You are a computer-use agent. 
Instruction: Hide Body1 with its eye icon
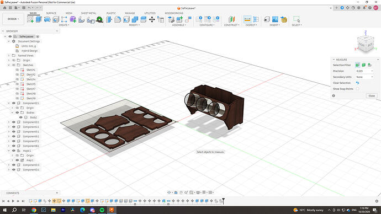(21, 117)
